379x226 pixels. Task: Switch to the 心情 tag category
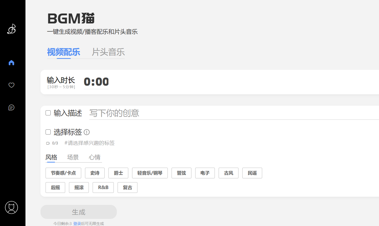coord(94,157)
